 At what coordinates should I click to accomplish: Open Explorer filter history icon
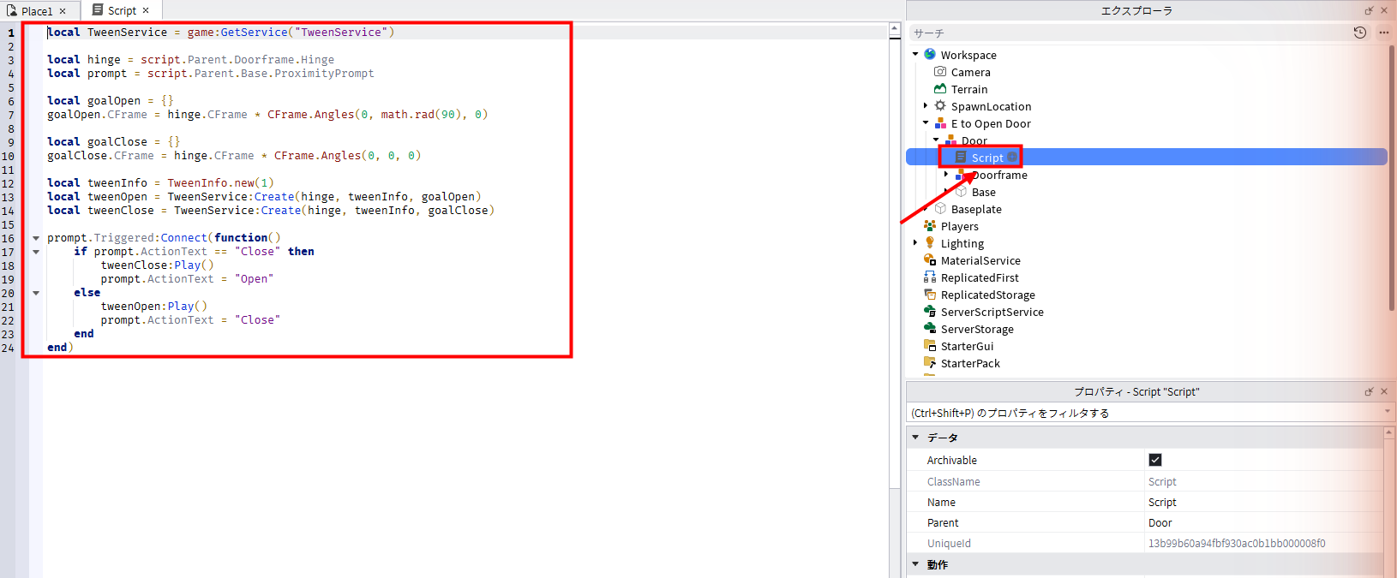click(1359, 33)
